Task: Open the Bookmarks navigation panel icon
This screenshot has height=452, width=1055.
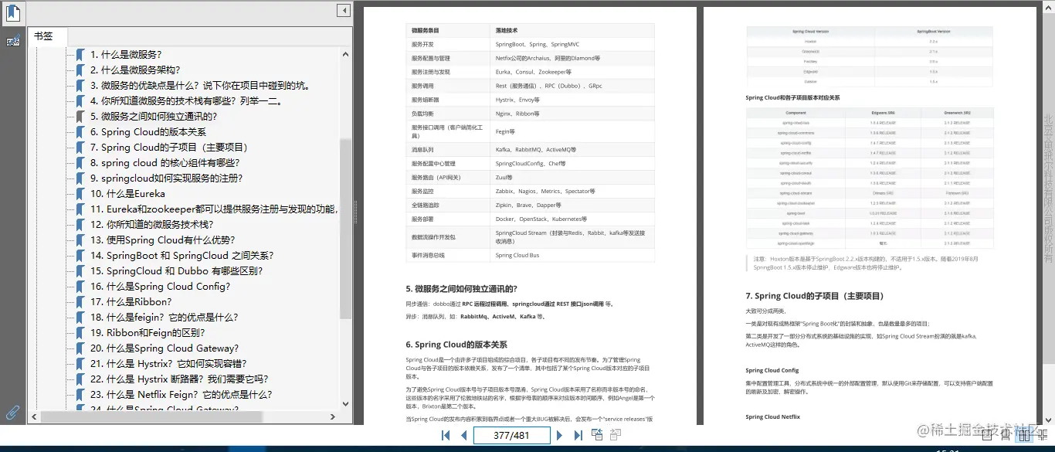Action: point(13,13)
